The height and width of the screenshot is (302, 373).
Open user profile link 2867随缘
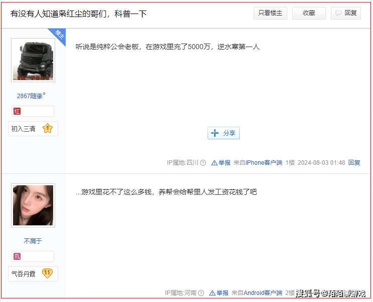[30, 96]
